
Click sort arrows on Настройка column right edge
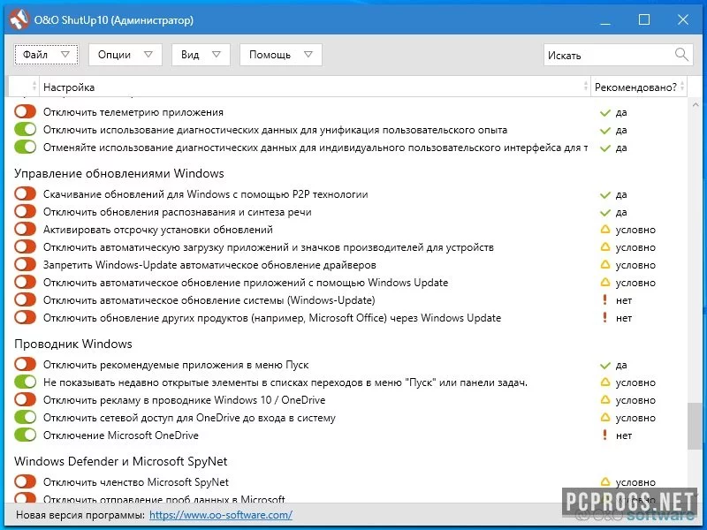click(x=586, y=86)
